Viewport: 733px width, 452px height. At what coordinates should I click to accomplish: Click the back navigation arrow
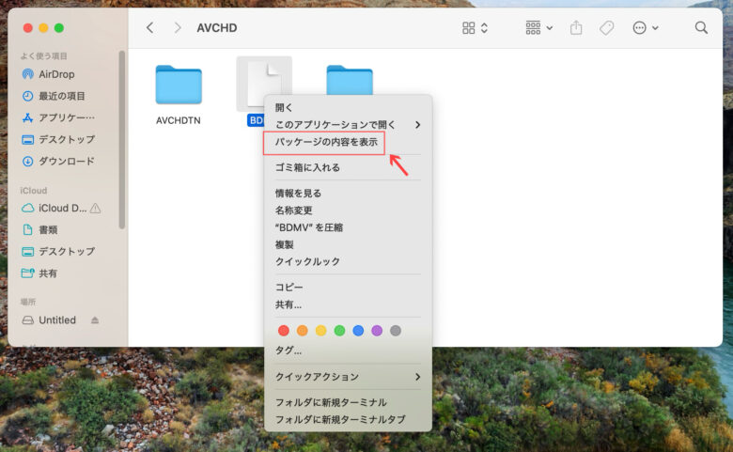coord(149,28)
